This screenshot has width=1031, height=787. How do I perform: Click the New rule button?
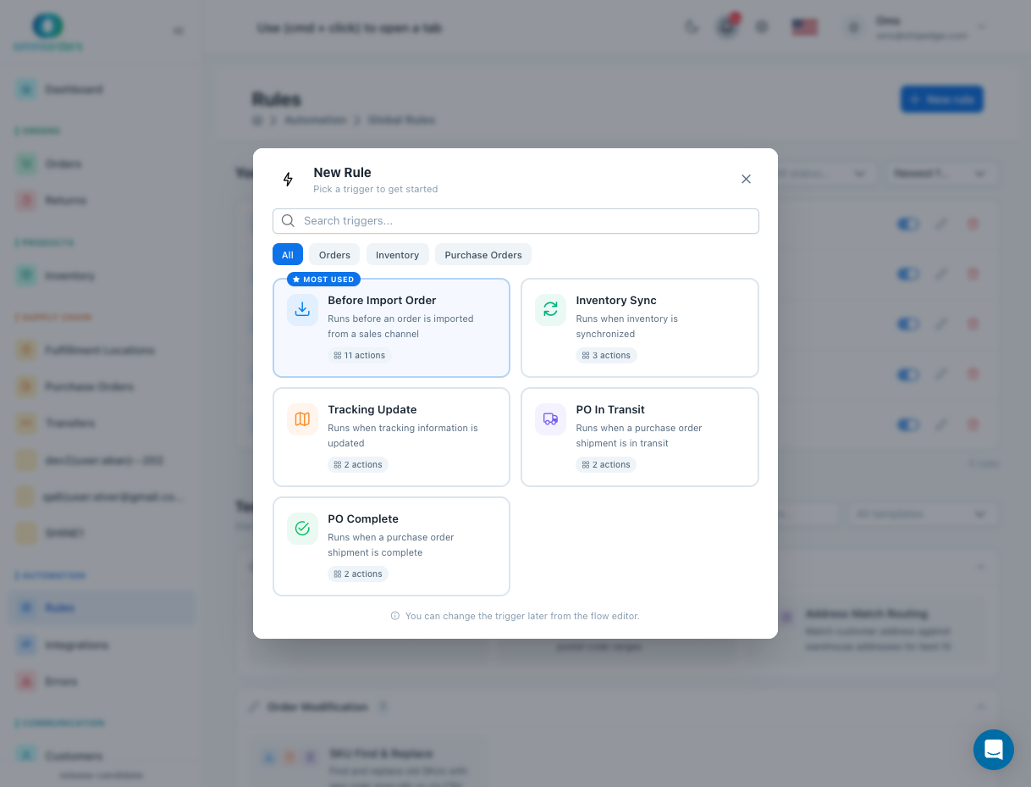941,100
